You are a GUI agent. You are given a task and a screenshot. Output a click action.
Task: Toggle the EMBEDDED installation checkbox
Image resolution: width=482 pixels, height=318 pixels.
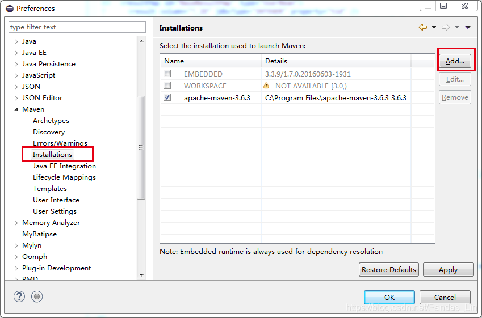pyautogui.click(x=167, y=73)
